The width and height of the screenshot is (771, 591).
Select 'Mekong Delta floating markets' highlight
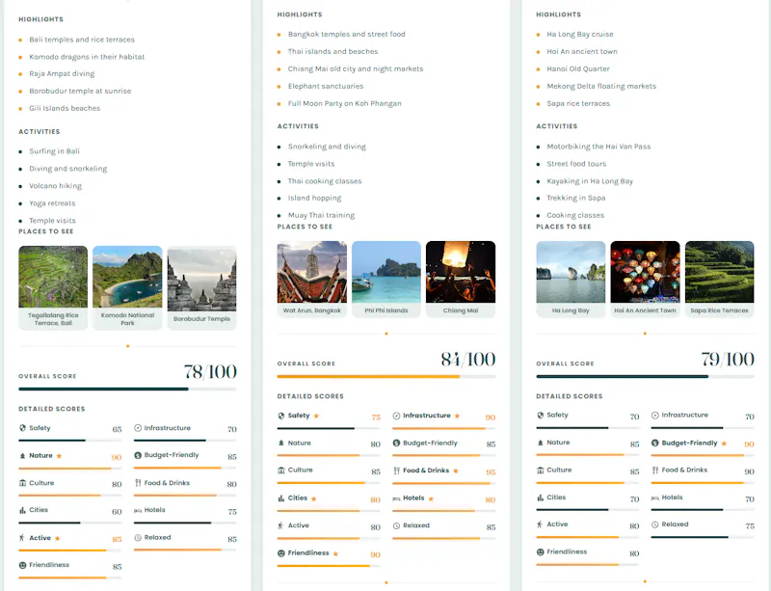(601, 86)
